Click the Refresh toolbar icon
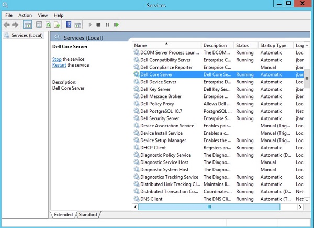Image resolution: width=314 pixels, height=228 pixels. [x=48, y=25]
